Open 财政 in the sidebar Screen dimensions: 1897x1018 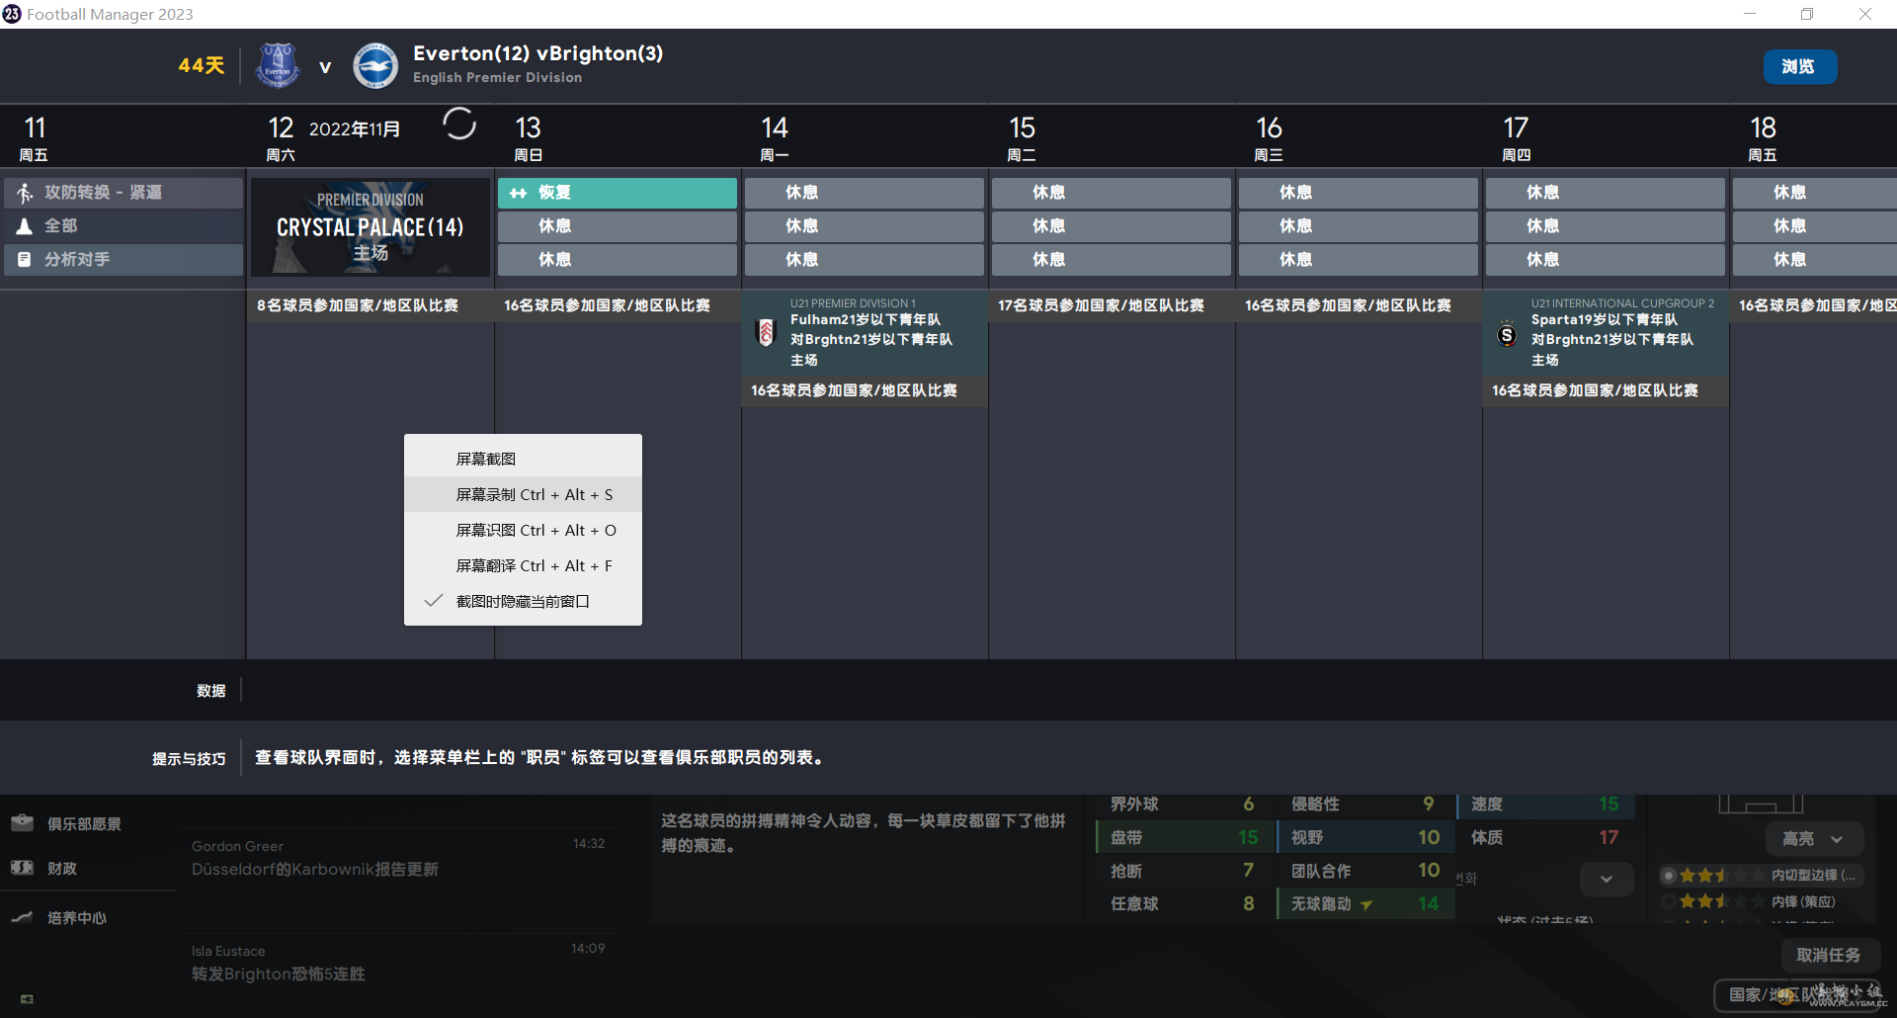[62, 869]
